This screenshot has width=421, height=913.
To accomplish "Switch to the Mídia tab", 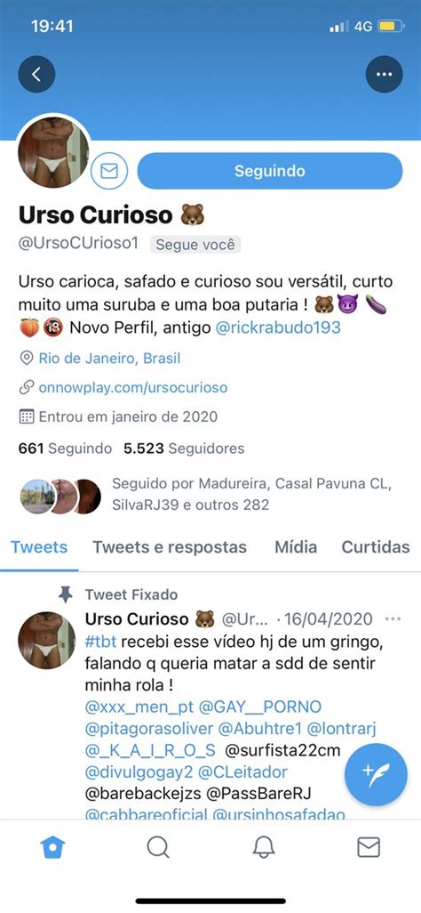I will tap(296, 547).
